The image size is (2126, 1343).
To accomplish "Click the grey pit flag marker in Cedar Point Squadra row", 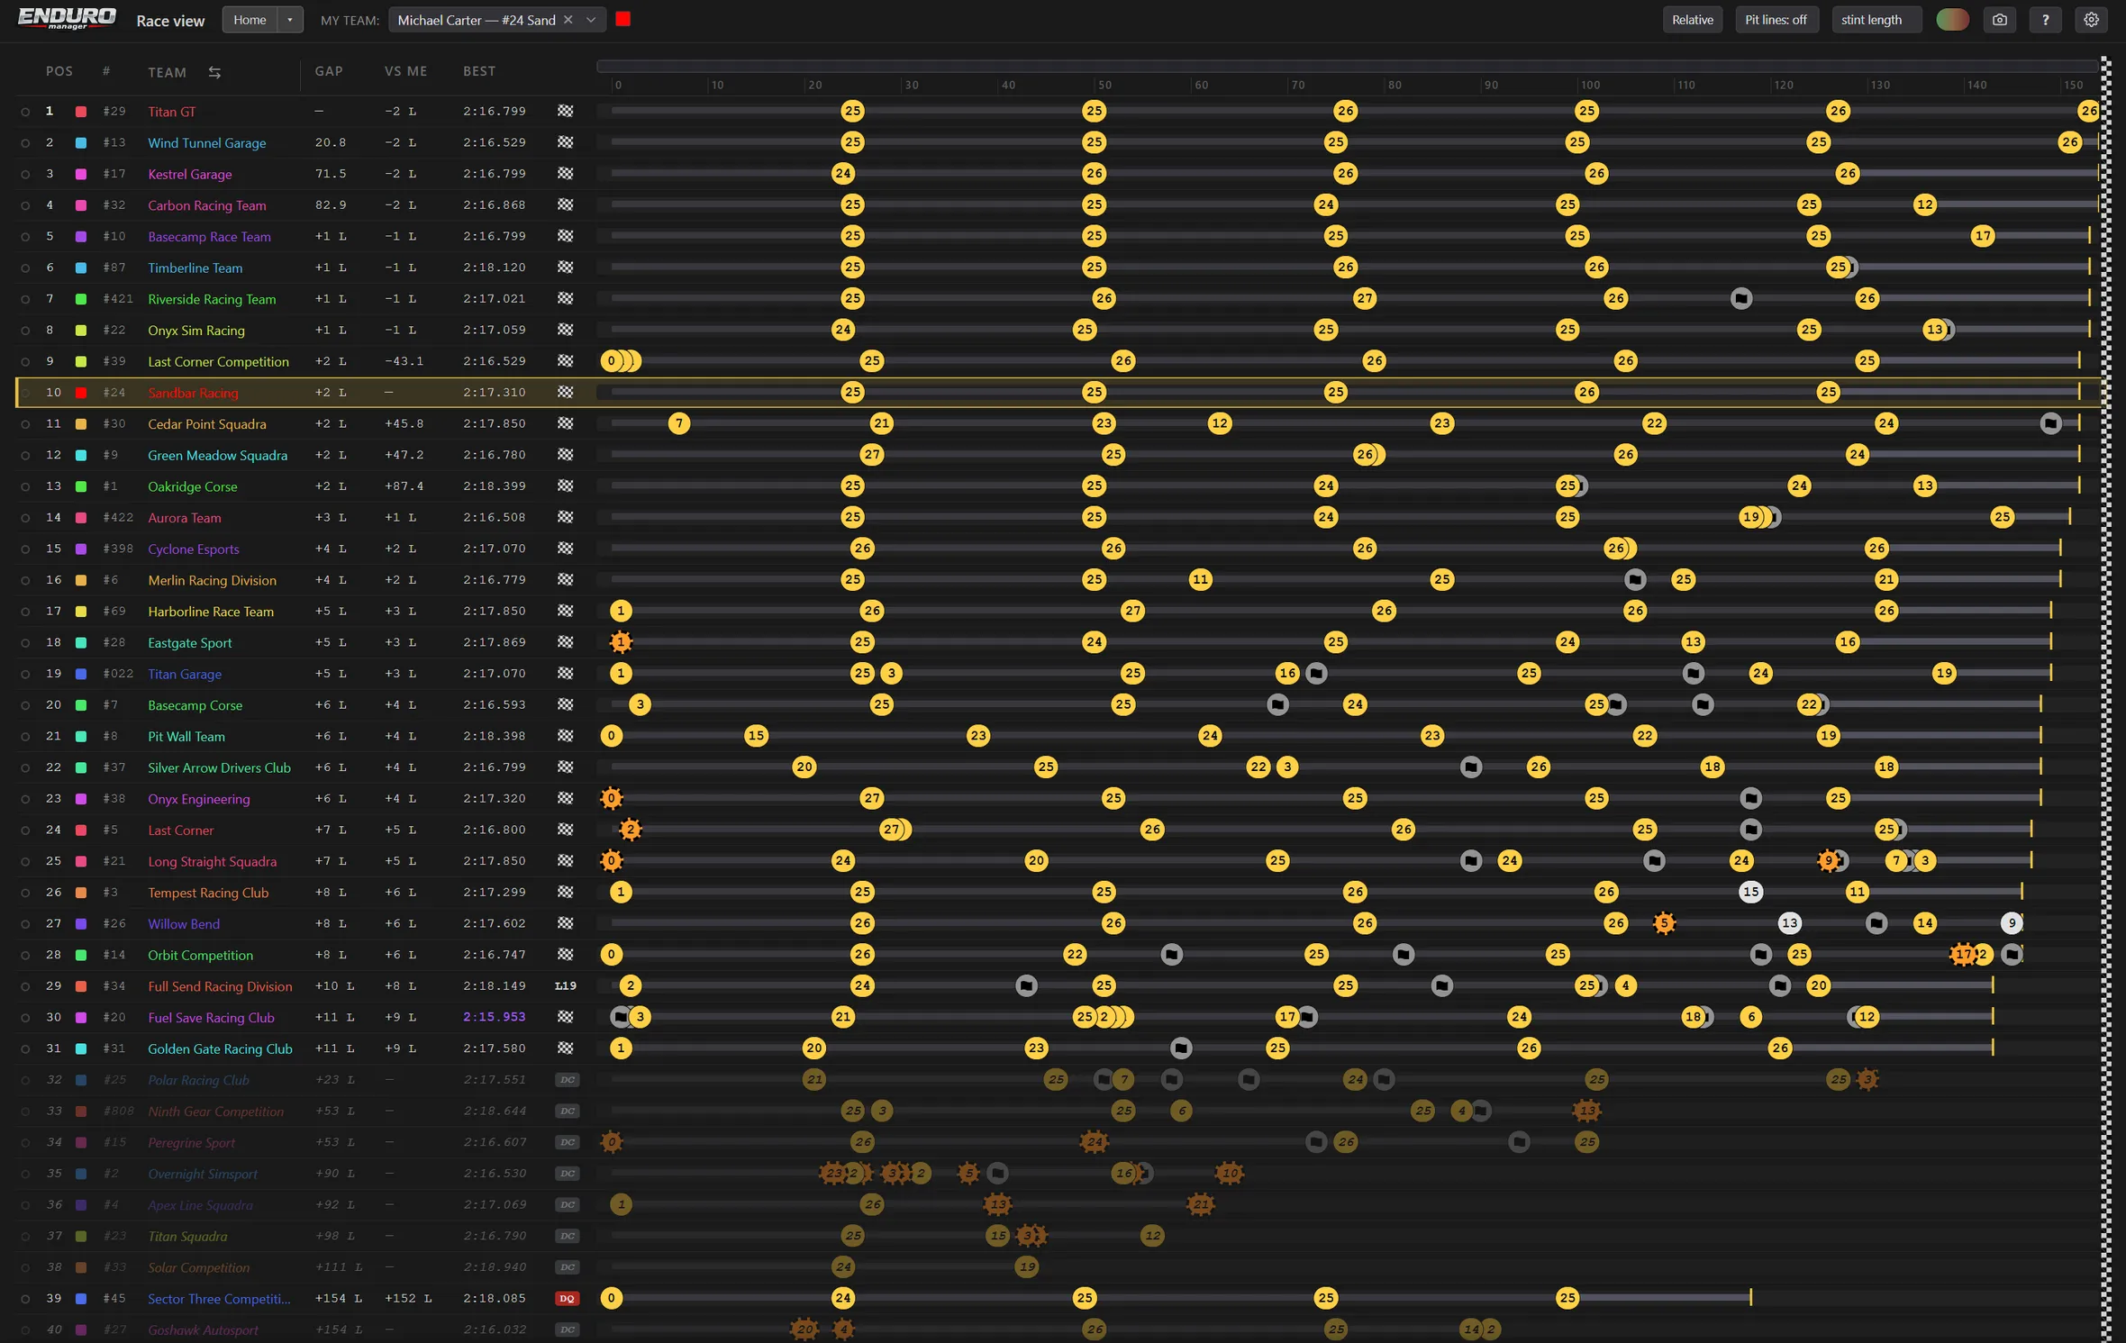I will tap(2050, 423).
